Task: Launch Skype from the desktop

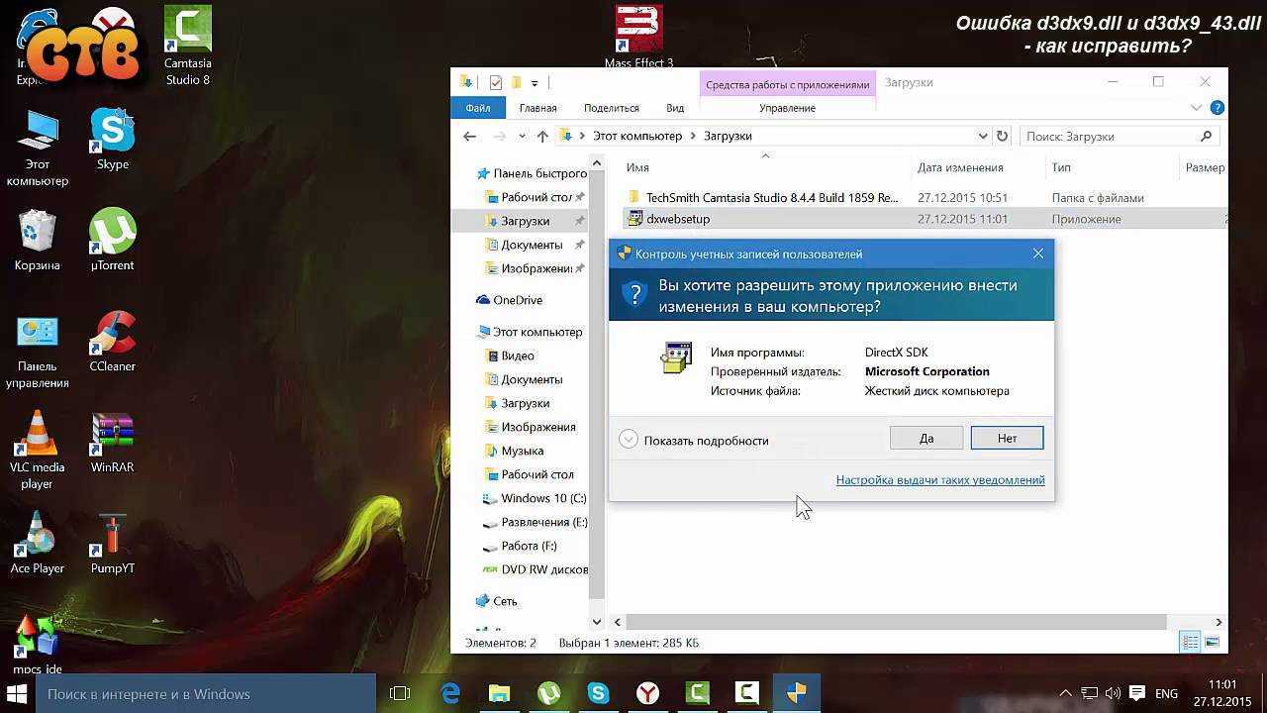Action: click(x=113, y=140)
